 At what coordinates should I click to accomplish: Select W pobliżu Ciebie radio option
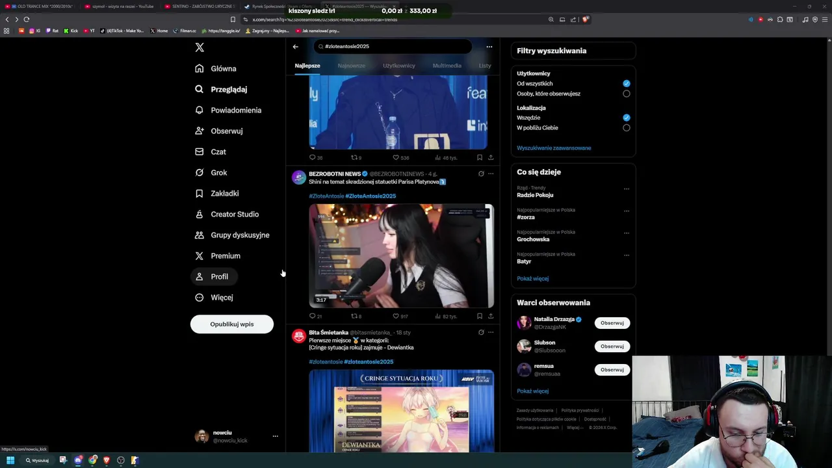[627, 127]
